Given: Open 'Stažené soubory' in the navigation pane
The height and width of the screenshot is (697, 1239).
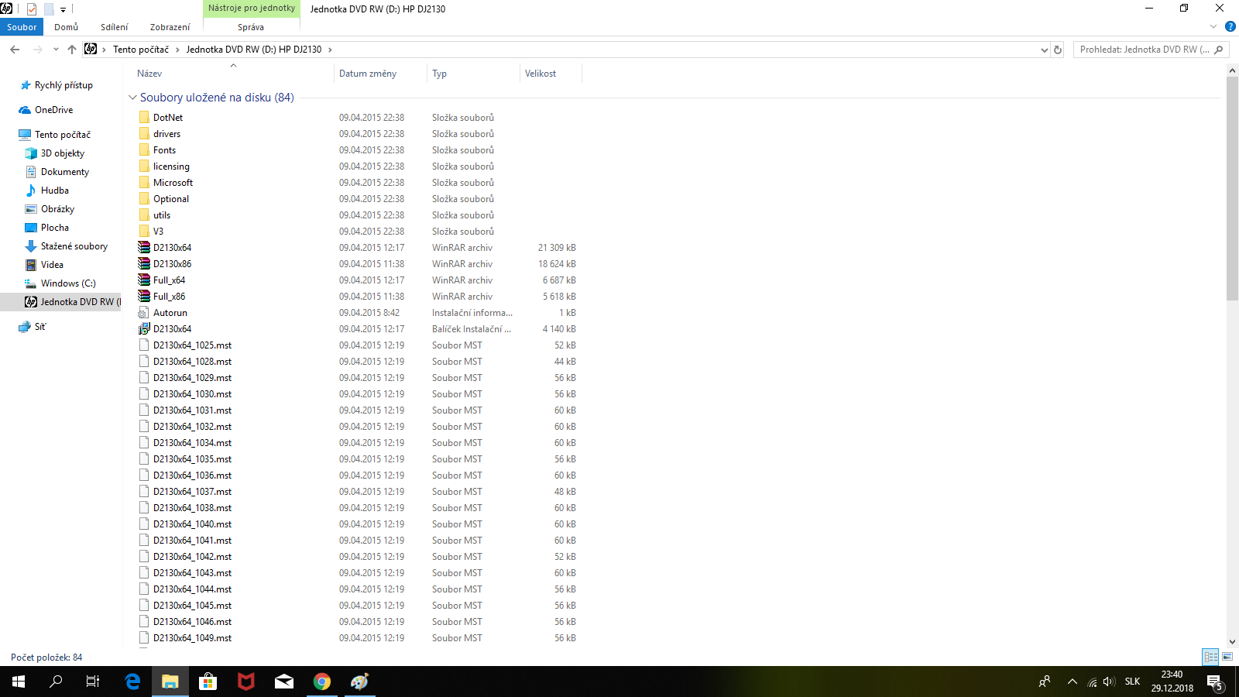Looking at the screenshot, I should coord(74,246).
